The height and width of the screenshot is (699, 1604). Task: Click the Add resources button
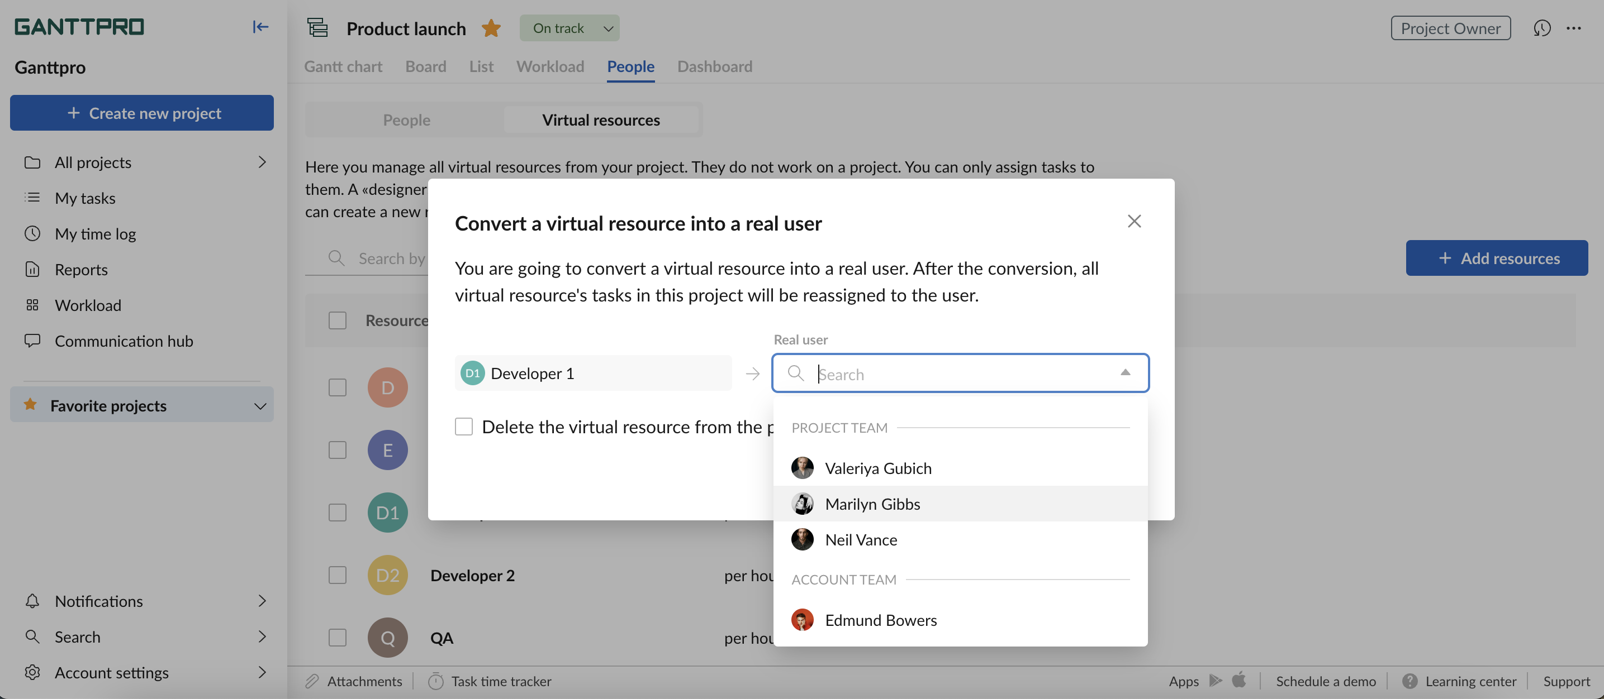point(1496,258)
